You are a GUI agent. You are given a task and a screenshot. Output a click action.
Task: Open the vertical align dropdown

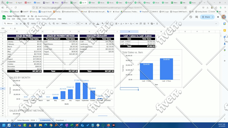point(122,23)
